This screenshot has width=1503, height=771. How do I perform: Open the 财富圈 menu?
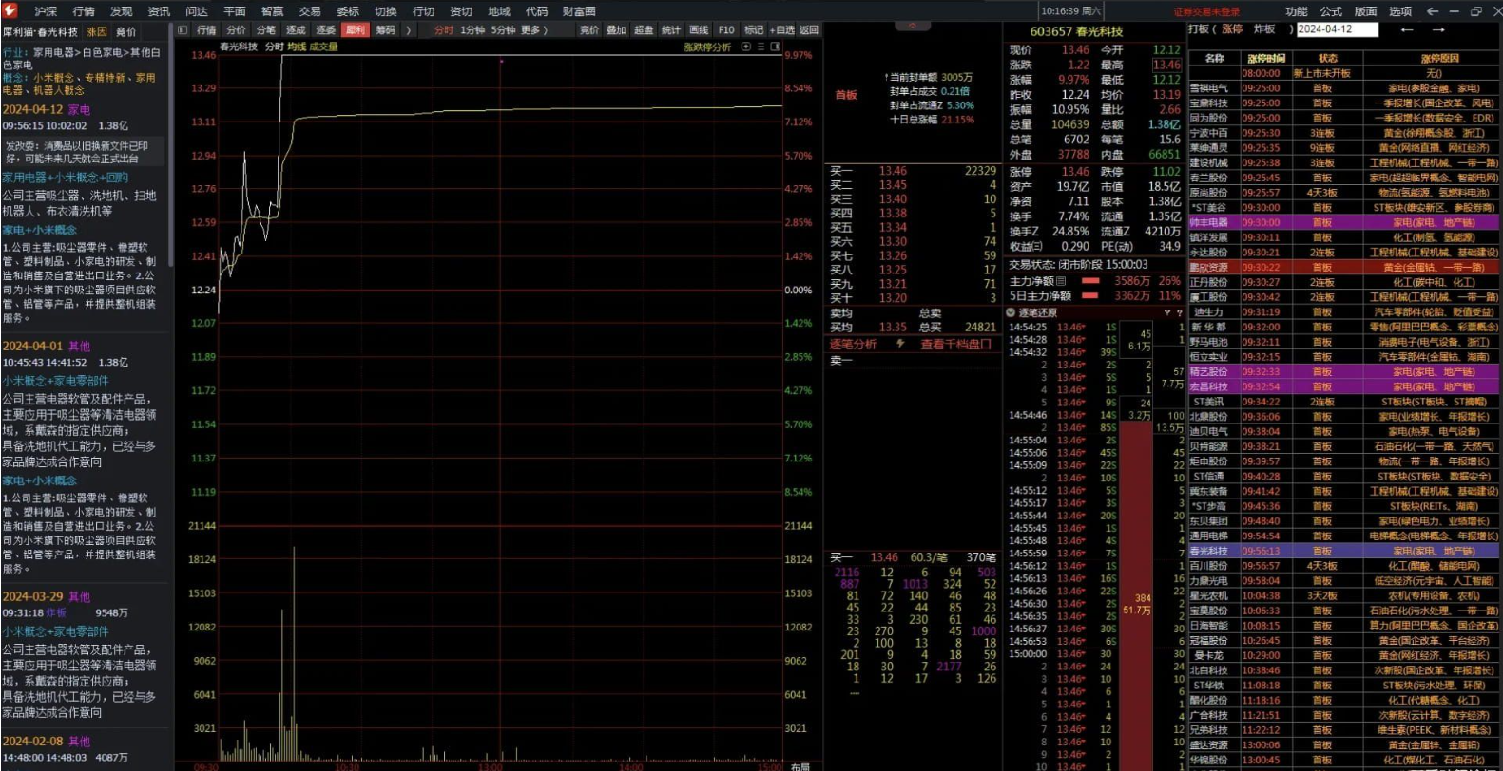(579, 11)
